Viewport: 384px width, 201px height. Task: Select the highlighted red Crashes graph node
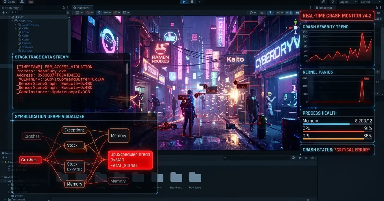tap(30, 160)
